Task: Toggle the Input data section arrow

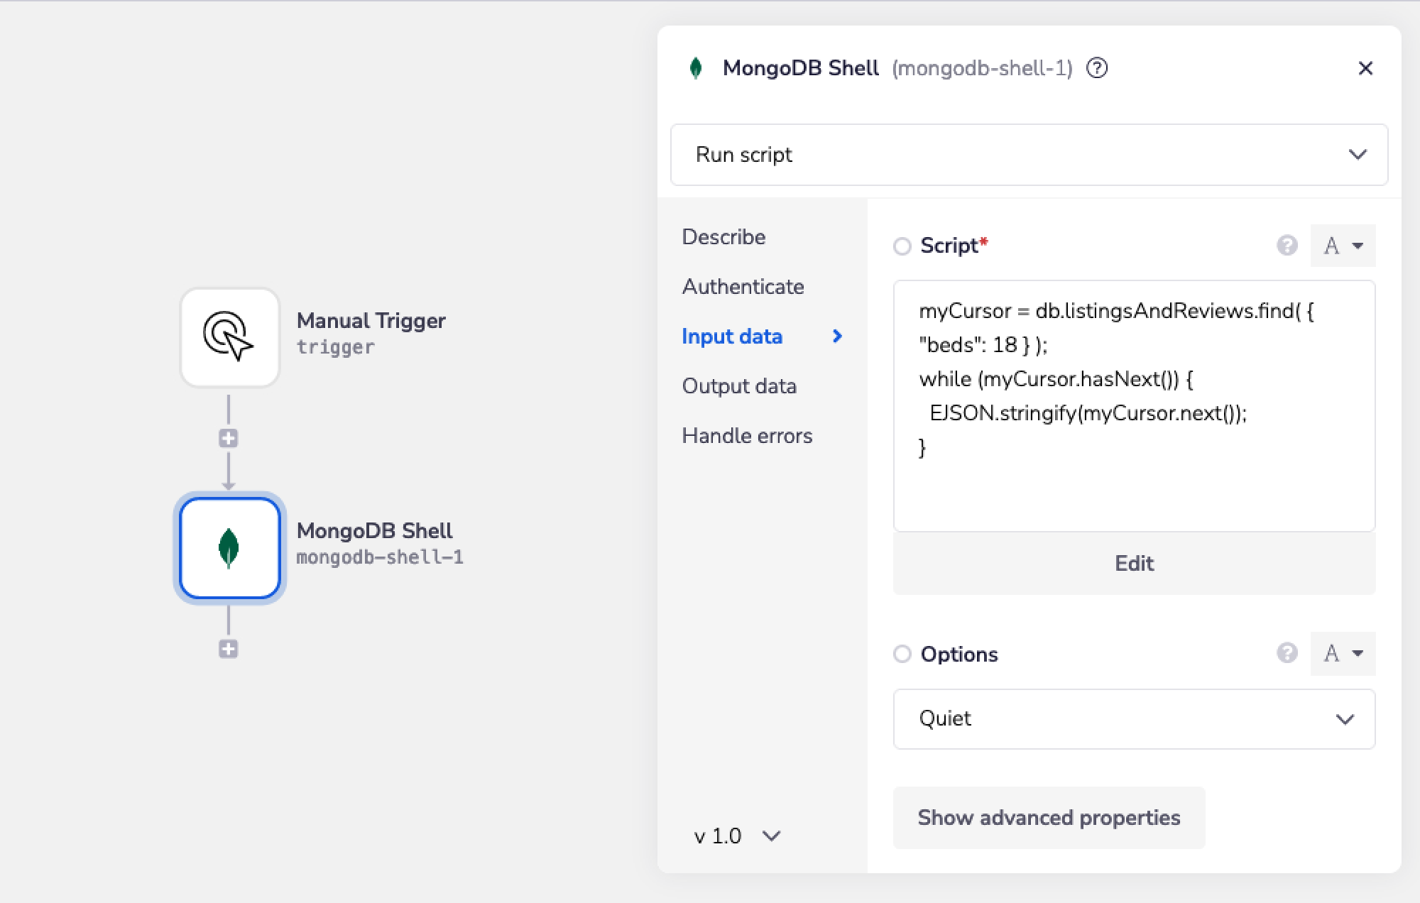Action: tap(839, 336)
